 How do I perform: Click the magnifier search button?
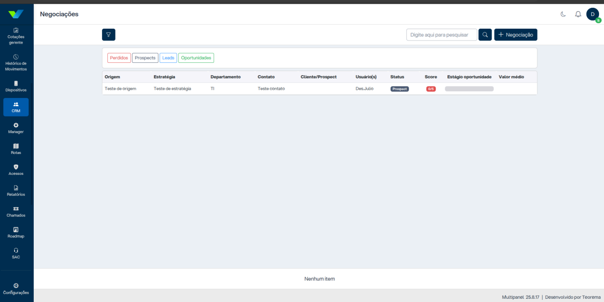click(485, 35)
